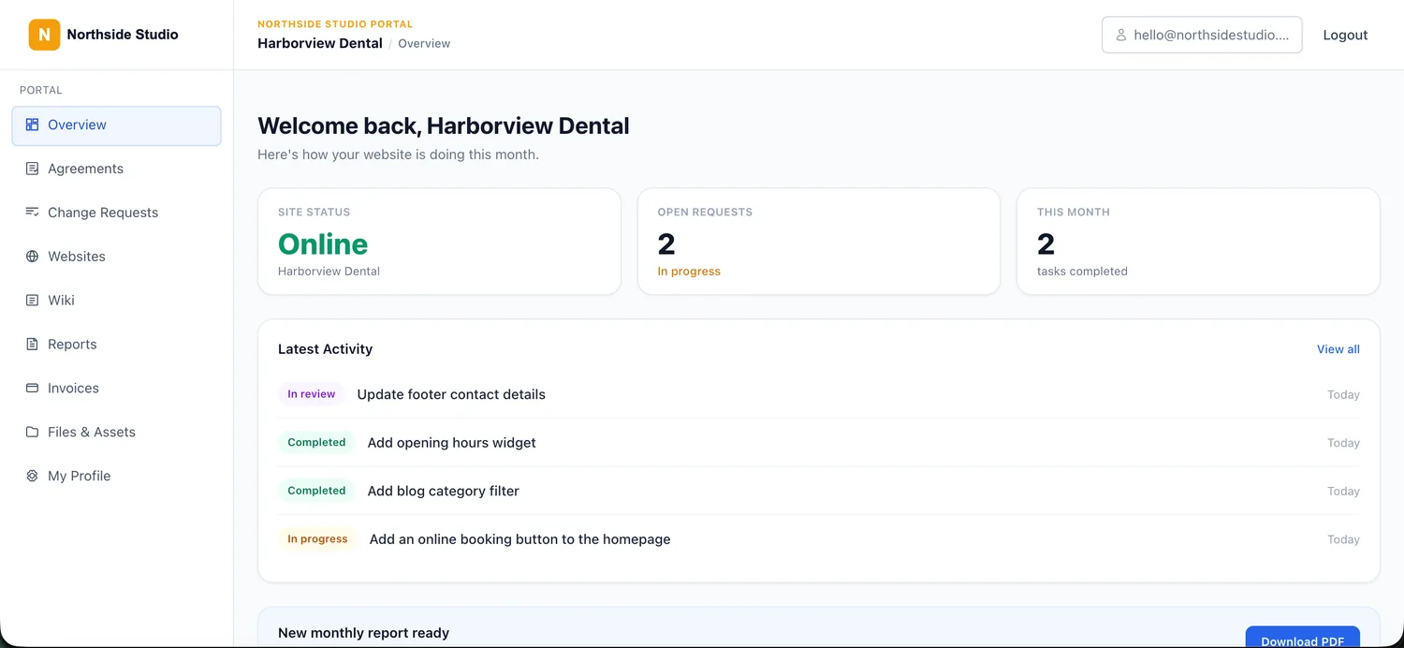The height and width of the screenshot is (648, 1404).
Task: Open the Wiki section
Action: (x=116, y=301)
